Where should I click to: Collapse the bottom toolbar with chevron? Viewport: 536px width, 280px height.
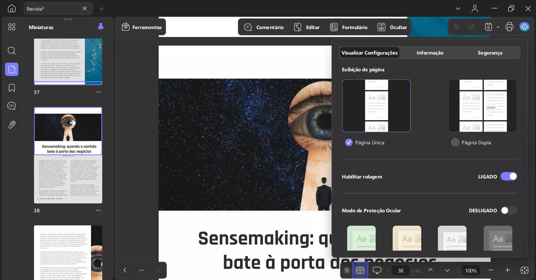[x=347, y=270]
